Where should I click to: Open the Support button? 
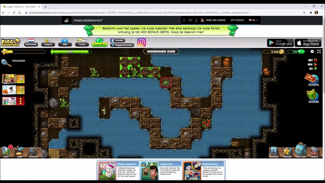click(x=48, y=42)
